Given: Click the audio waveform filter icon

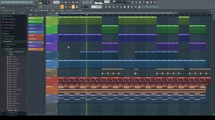Looking at the screenshot, I should 36,15.
